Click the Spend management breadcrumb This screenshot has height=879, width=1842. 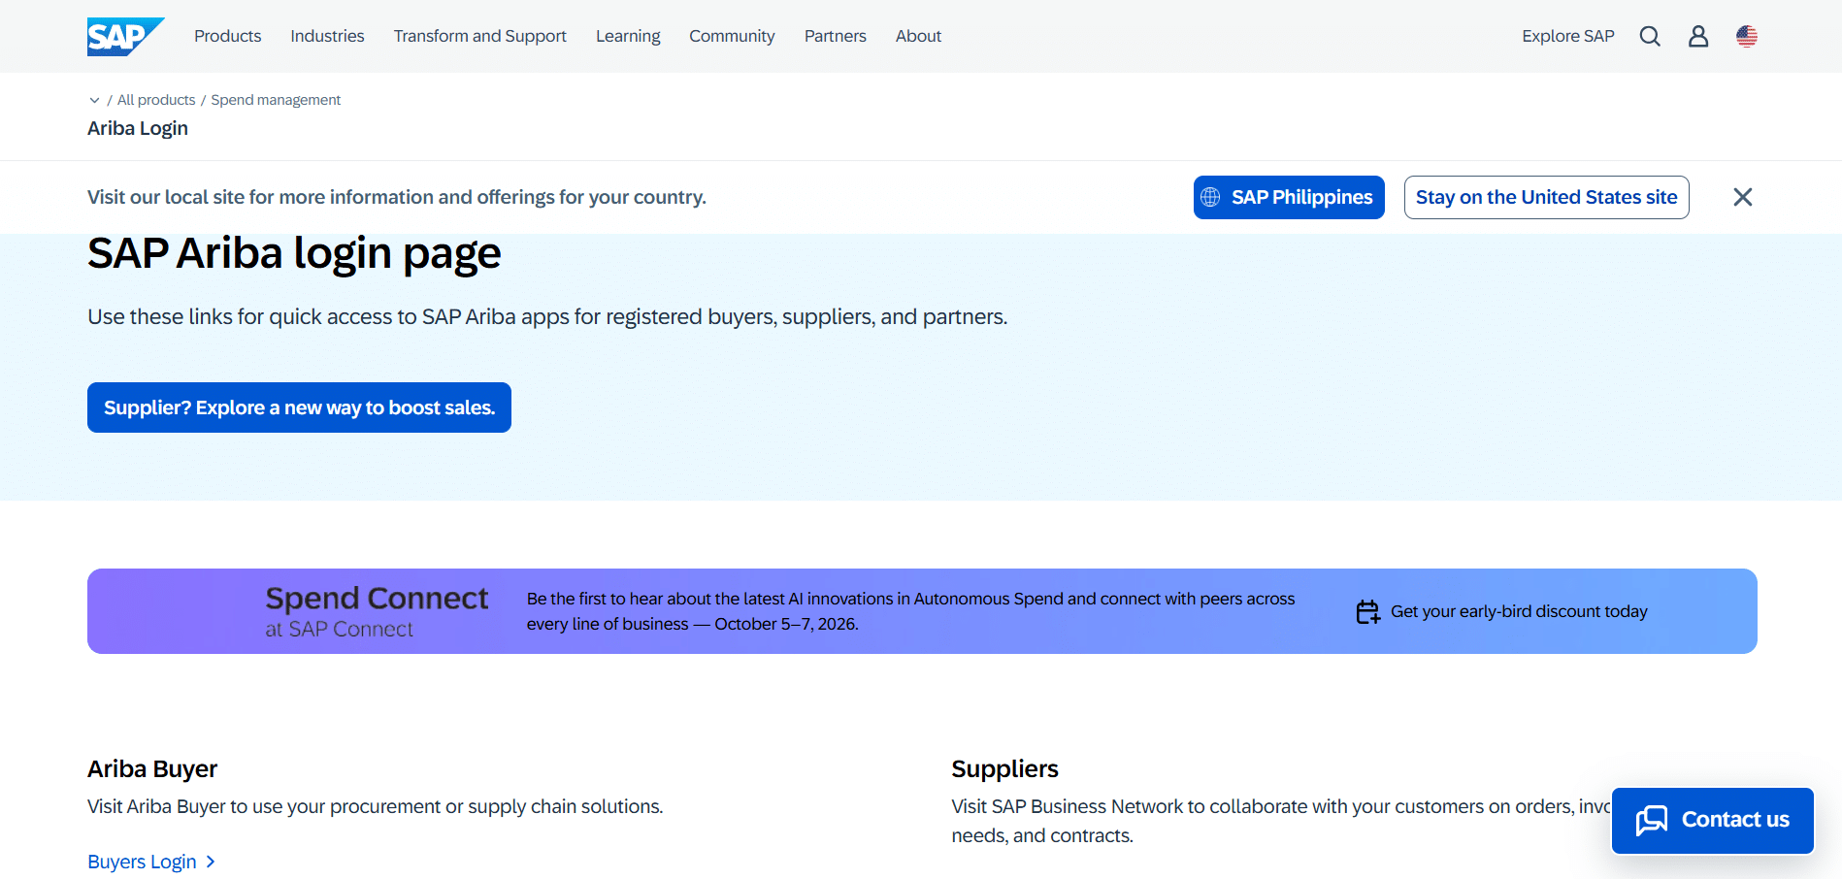tap(276, 100)
